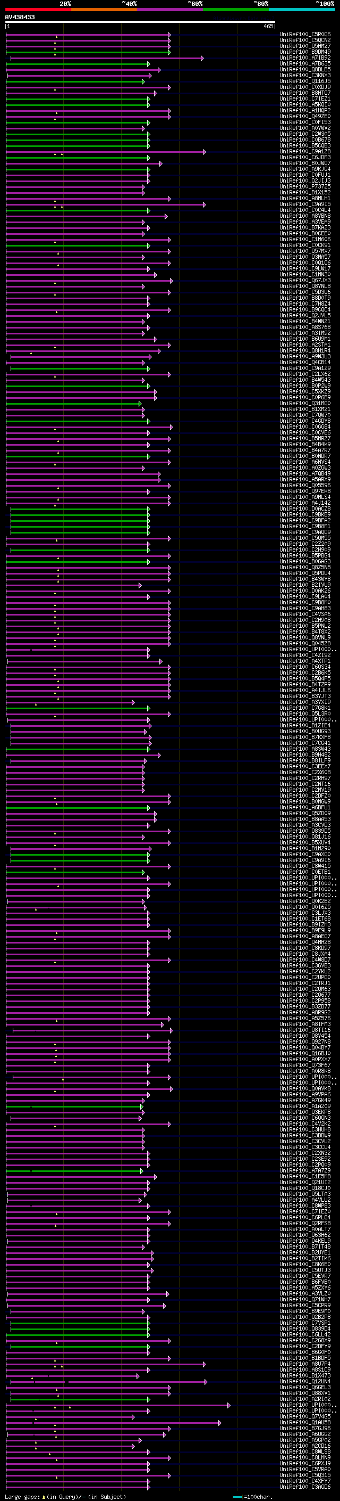This screenshot has width=340, height=1501.
Task: Select the UniRef100_Q116J5 label
Action: tap(305, 81)
